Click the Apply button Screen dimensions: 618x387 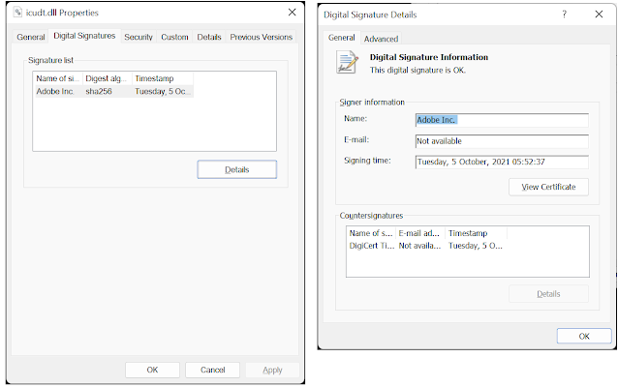272,371
